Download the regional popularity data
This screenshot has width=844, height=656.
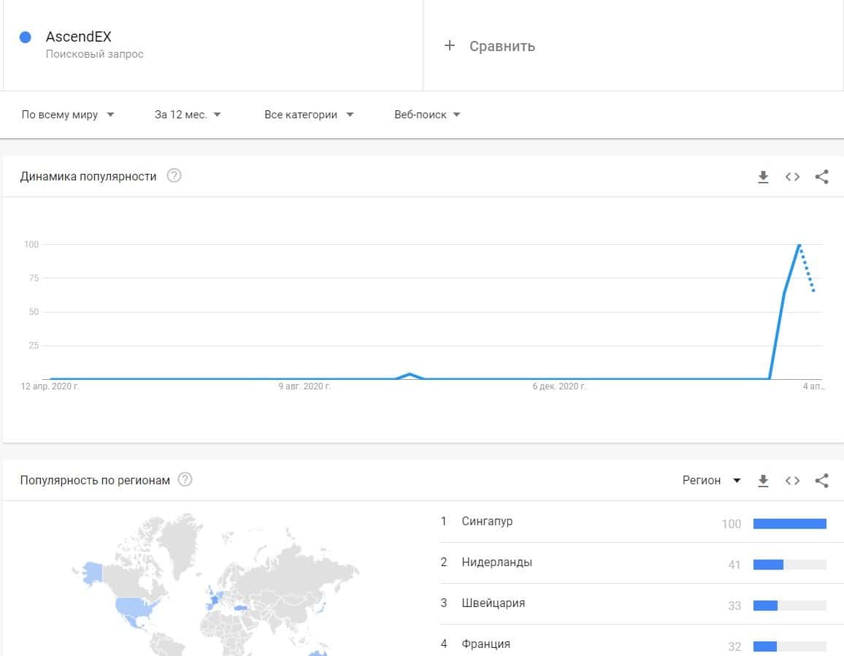click(x=763, y=481)
